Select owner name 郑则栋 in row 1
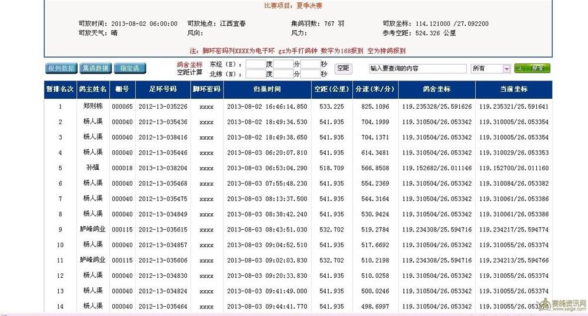Screen dimensions: 588x316 coord(93,106)
